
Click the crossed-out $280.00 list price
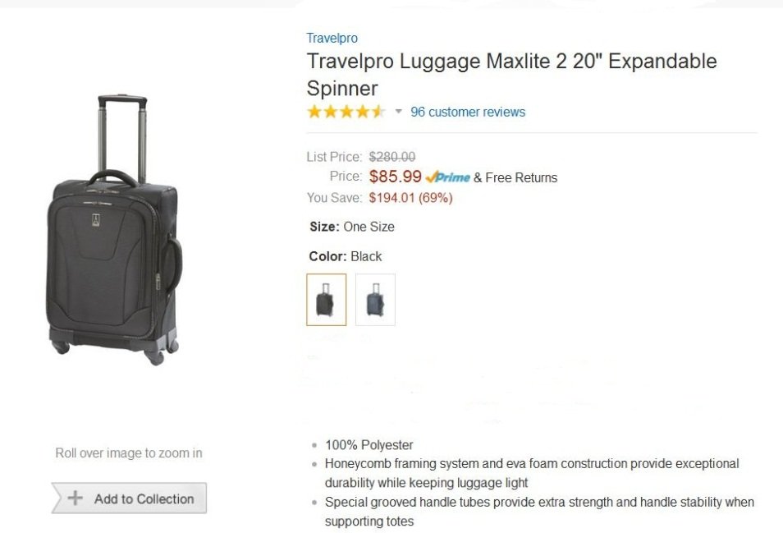pyautogui.click(x=391, y=156)
